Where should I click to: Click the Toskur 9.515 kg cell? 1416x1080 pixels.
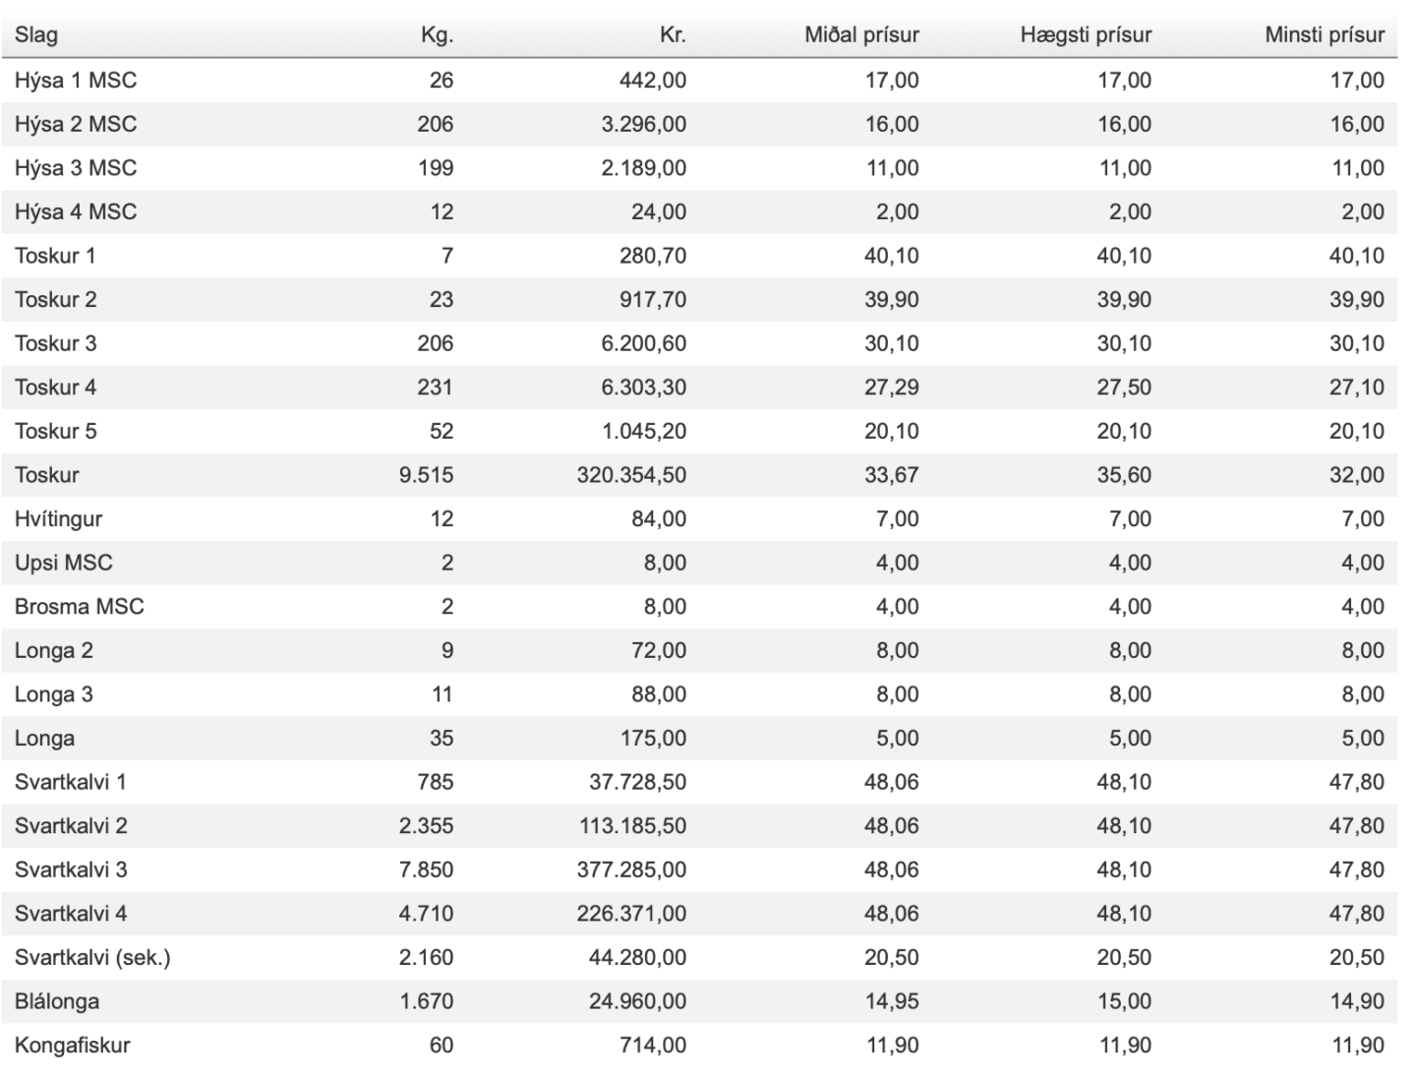point(426,475)
